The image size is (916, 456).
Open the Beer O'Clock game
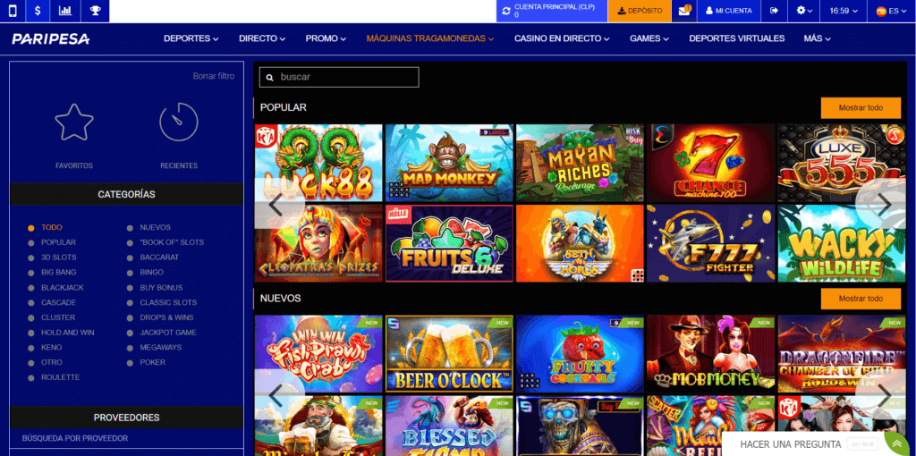point(449,354)
